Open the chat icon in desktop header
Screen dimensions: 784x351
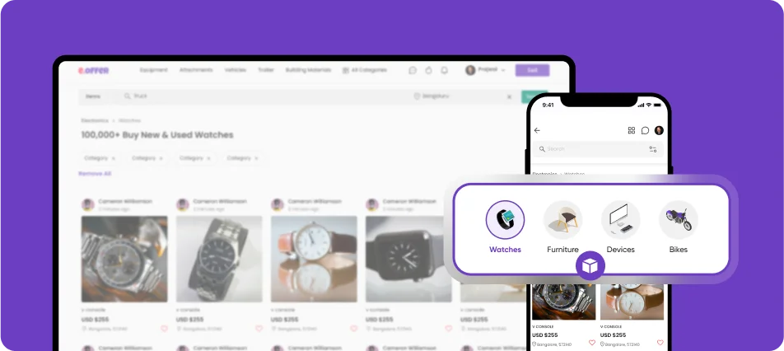[x=413, y=71]
